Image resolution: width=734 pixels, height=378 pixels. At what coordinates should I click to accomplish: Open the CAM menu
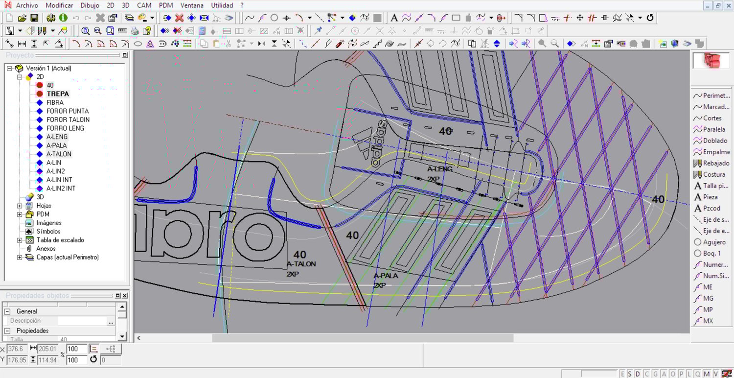tap(144, 5)
